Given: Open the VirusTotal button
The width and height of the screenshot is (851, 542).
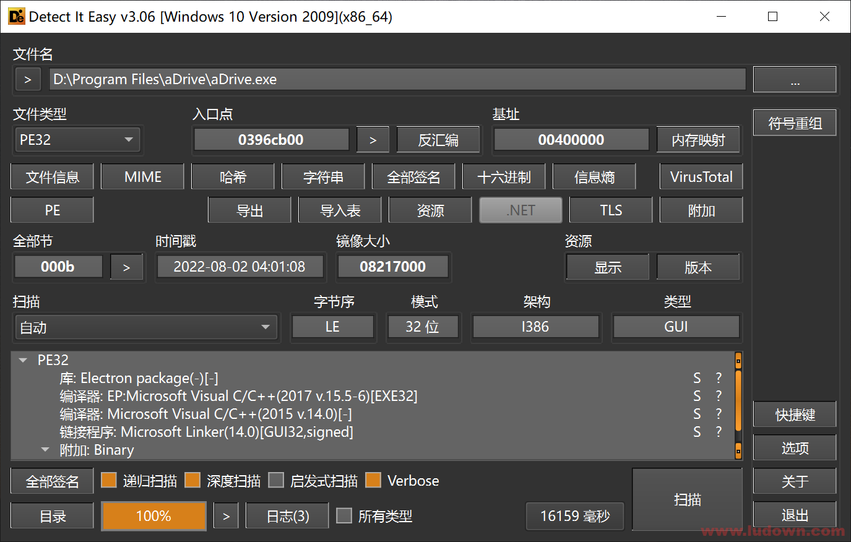Looking at the screenshot, I should pyautogui.click(x=701, y=177).
